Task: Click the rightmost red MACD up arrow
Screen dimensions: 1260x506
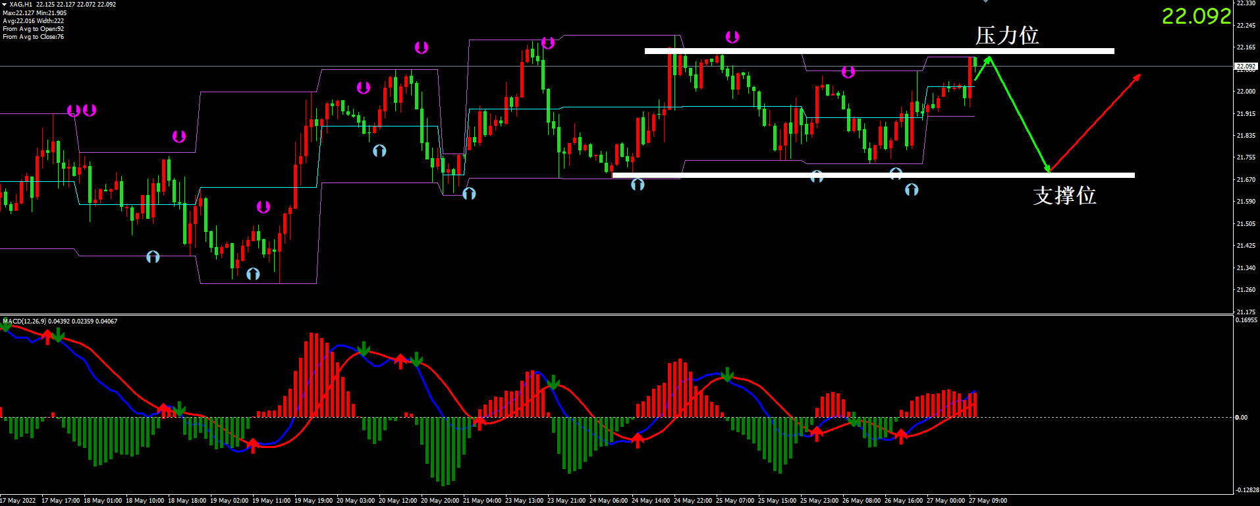Action: coord(901,436)
